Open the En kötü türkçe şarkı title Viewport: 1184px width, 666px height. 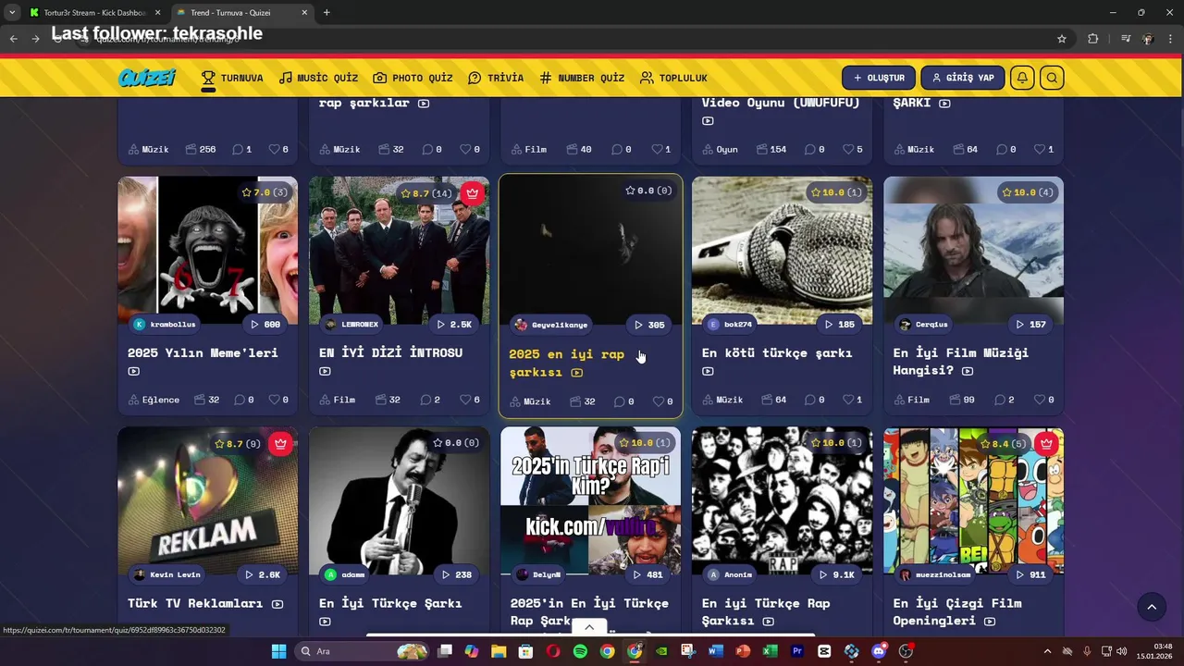pyautogui.click(x=777, y=352)
